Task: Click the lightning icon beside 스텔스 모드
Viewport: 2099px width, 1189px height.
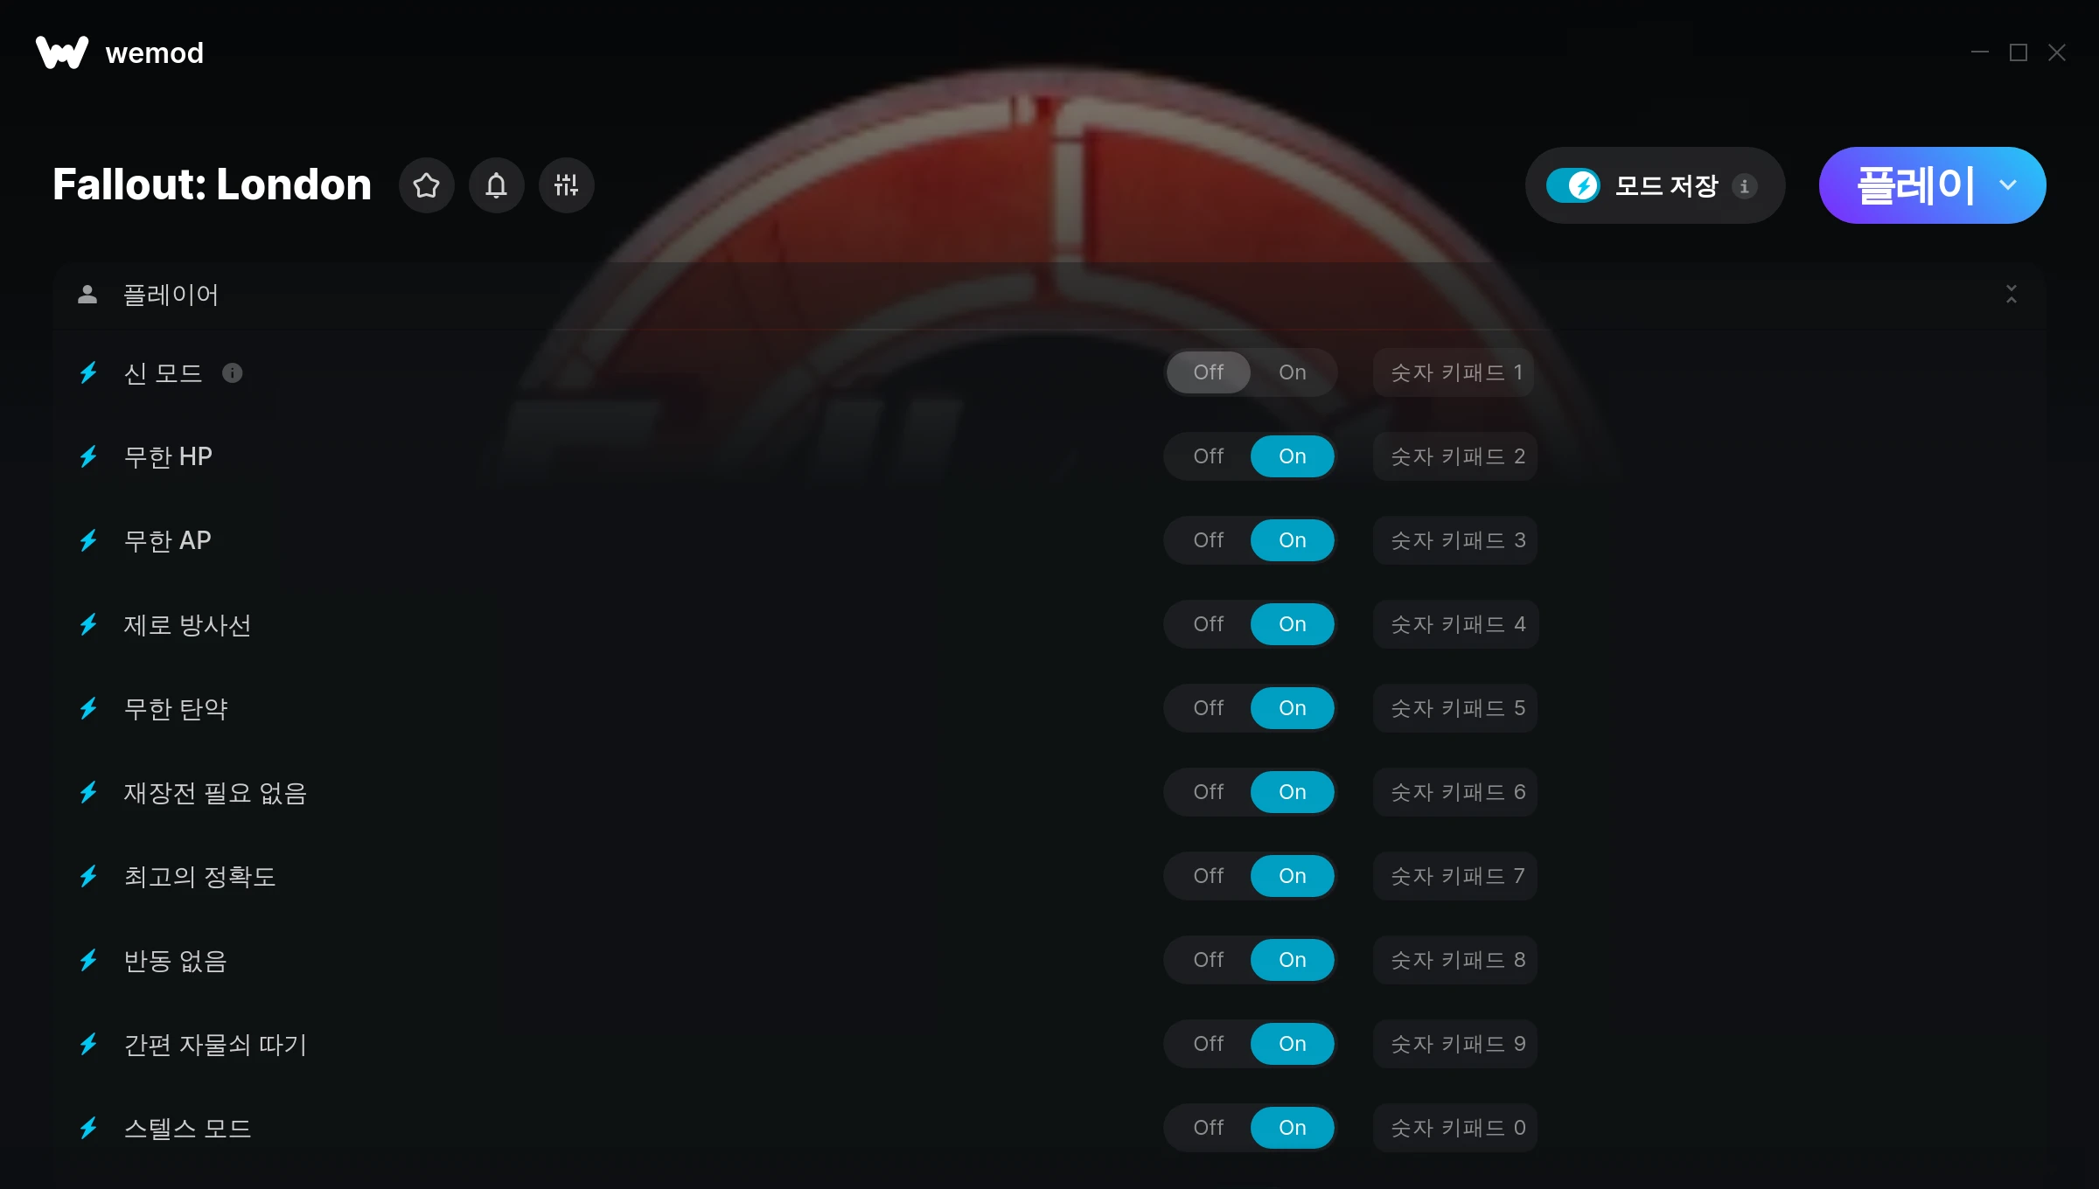Action: tap(88, 1128)
